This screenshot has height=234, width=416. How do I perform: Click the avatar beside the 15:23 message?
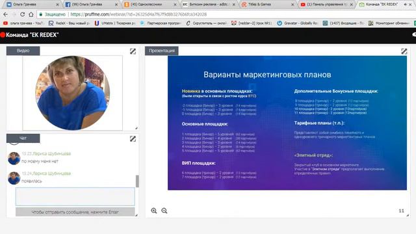tap(14, 159)
